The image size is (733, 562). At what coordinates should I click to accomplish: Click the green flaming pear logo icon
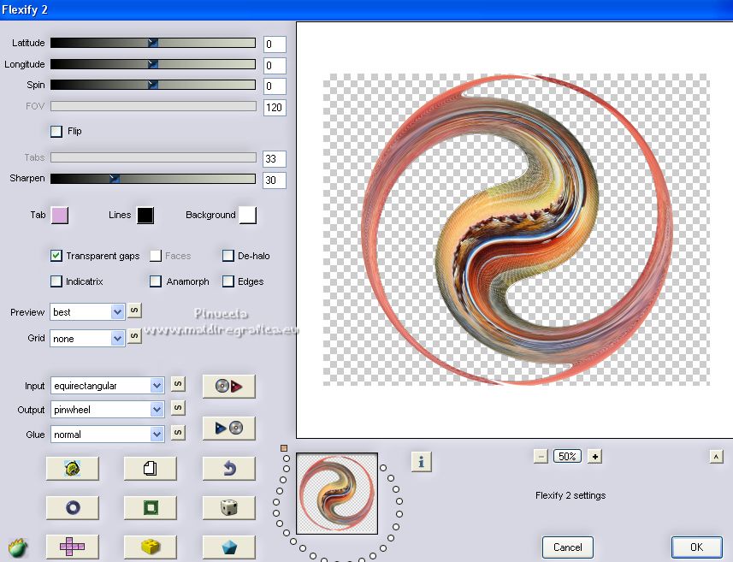click(17, 547)
